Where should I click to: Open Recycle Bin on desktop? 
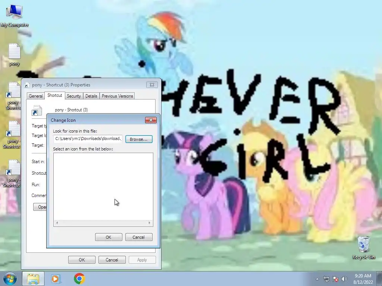coord(363,247)
